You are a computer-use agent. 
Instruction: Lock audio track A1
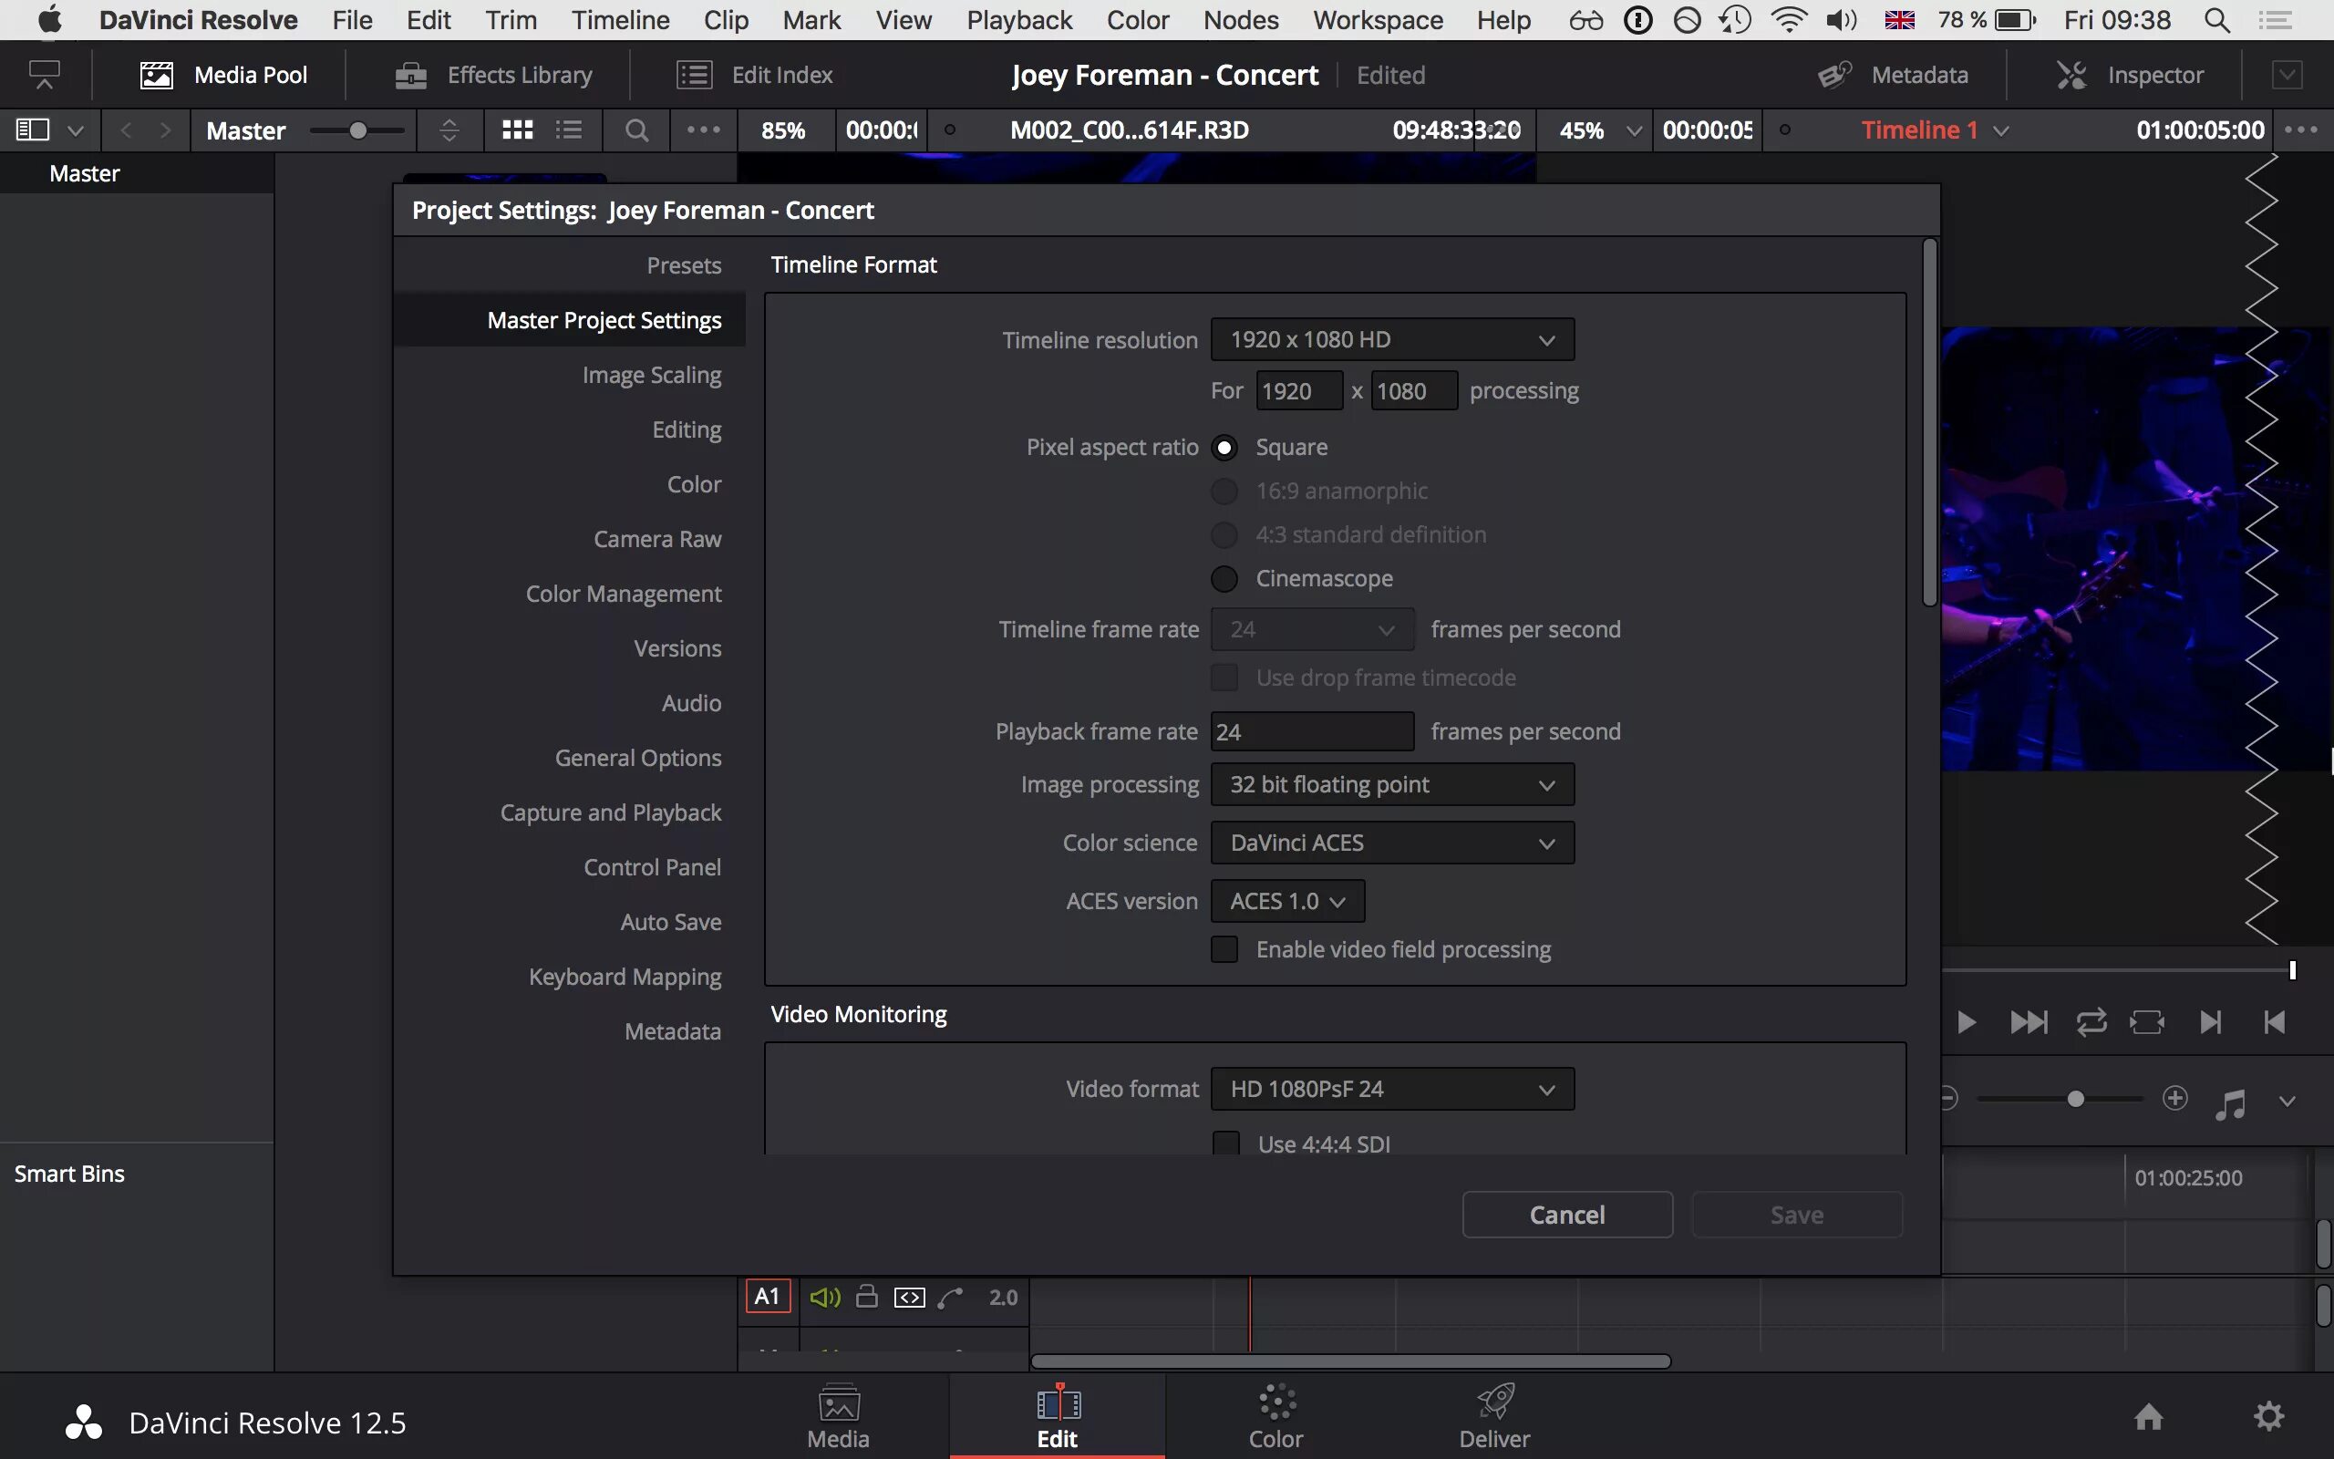pos(867,1296)
